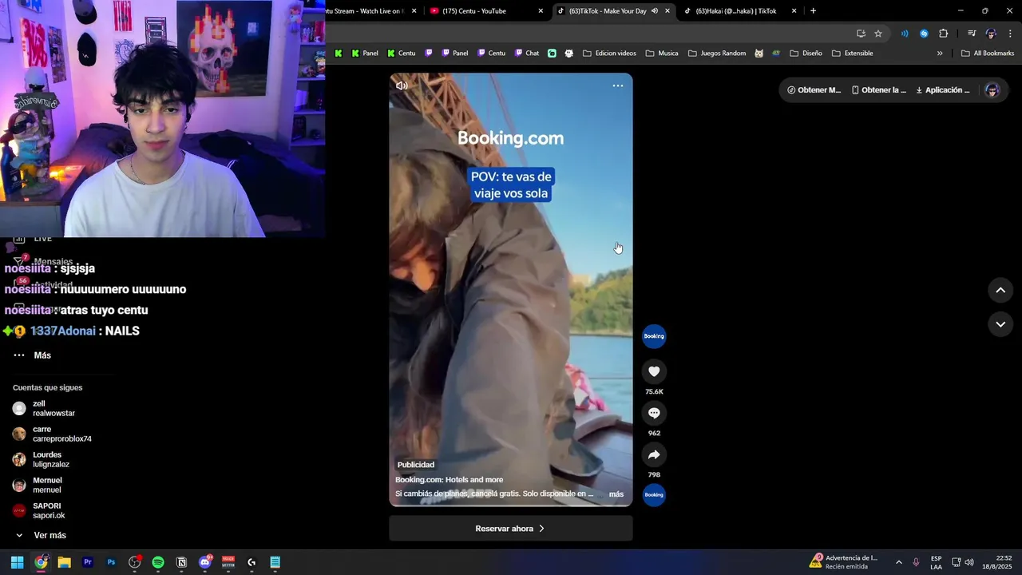Image resolution: width=1022 pixels, height=575 pixels.
Task: Click the Obtener Monedas button
Action: [x=814, y=90]
